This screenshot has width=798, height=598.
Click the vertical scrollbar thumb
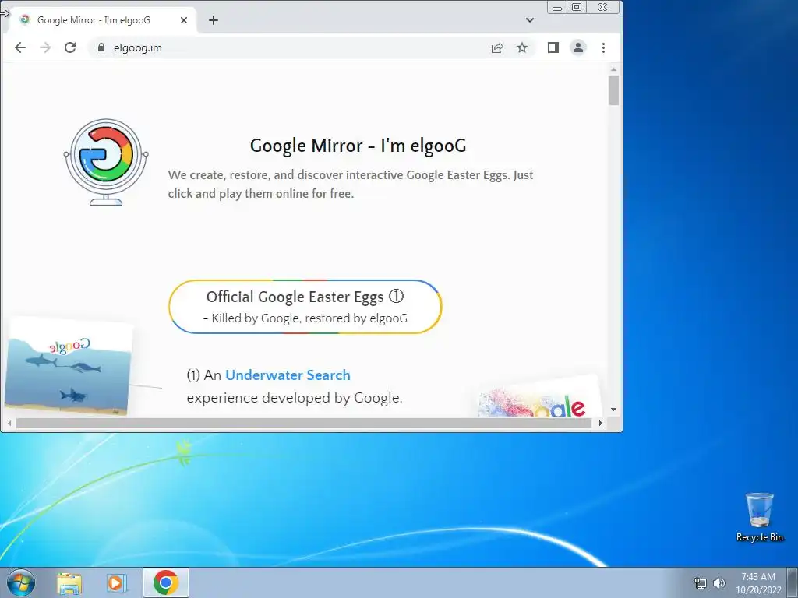pos(614,90)
